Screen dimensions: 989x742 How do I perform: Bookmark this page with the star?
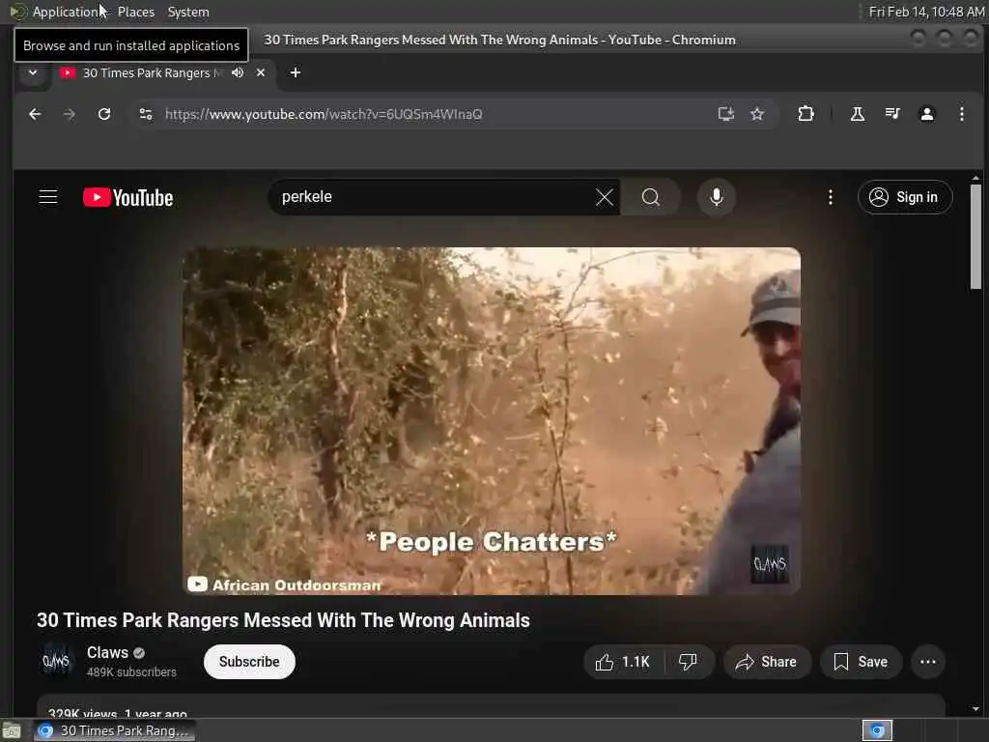click(x=757, y=114)
